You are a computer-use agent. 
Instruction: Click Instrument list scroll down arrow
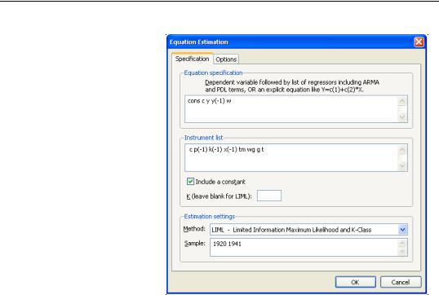(402, 165)
